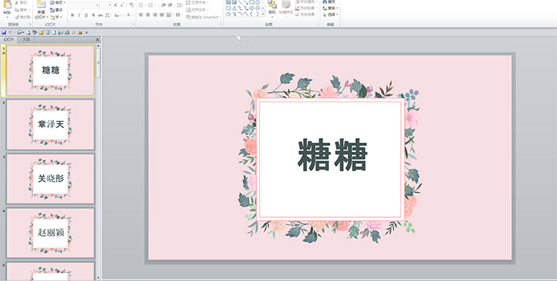Align text left
Screen dimensions: 557x281
pyautogui.click(x=141, y=15)
